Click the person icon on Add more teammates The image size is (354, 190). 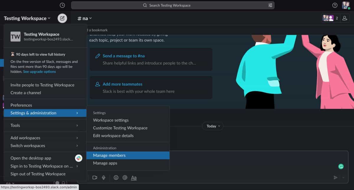pyautogui.click(x=98, y=84)
